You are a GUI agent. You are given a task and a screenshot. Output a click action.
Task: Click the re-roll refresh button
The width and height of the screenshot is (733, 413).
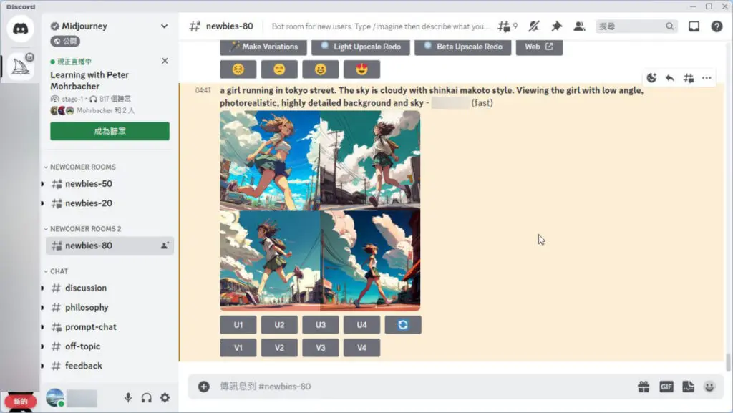click(x=403, y=325)
